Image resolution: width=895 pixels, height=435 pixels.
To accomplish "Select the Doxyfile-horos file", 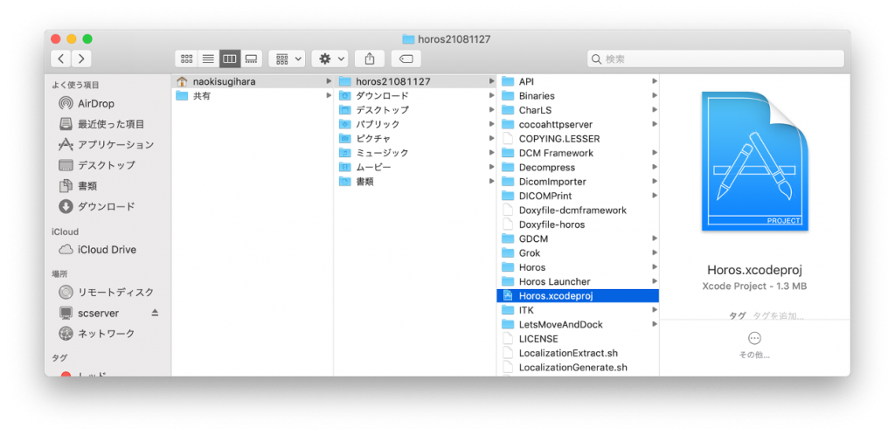I will pyautogui.click(x=579, y=224).
